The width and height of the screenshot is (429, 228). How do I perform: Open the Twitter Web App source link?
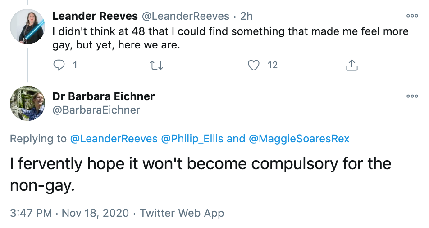click(182, 213)
